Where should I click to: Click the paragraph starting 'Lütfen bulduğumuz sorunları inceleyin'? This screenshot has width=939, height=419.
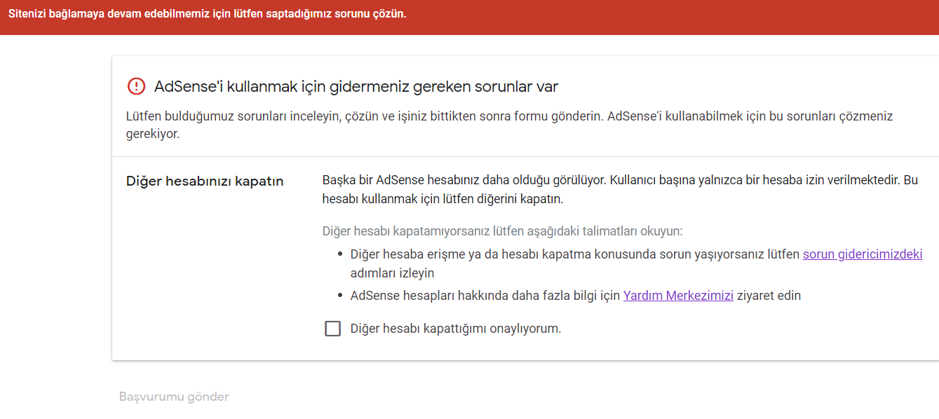tap(509, 125)
